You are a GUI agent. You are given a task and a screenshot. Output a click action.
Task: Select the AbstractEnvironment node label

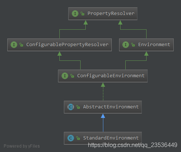coord(111,107)
